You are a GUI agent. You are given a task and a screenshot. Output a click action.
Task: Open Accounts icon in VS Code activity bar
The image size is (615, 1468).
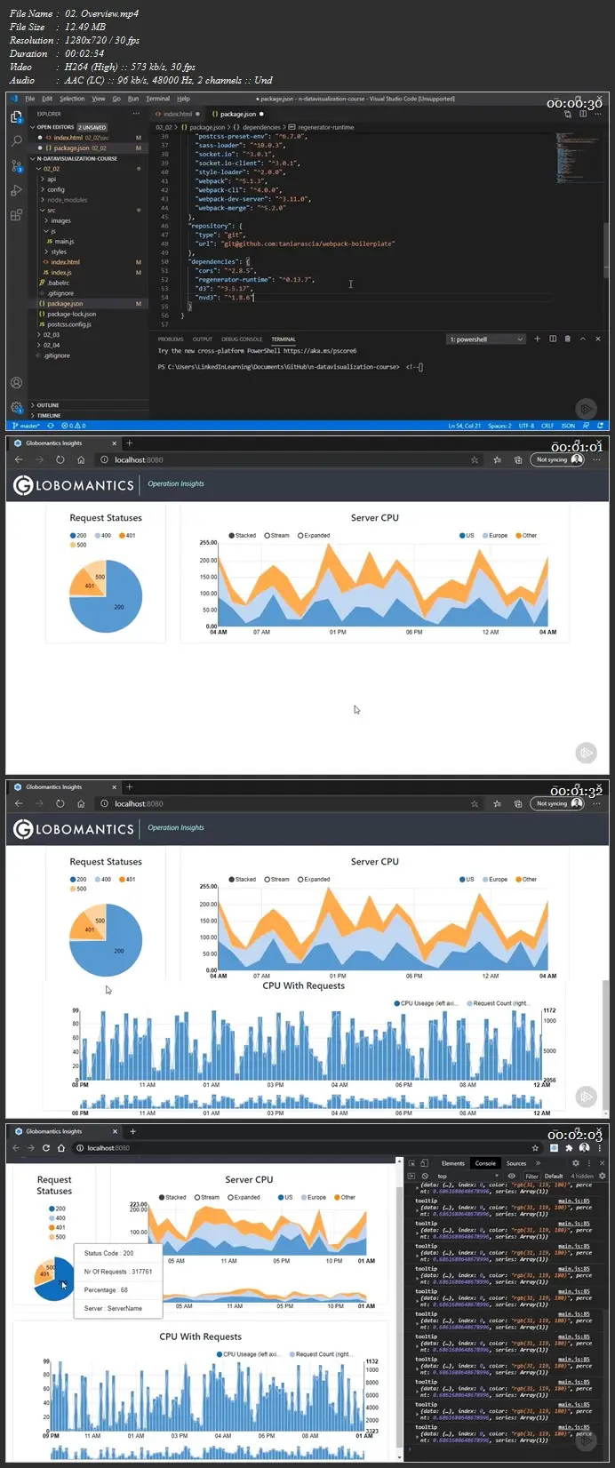[x=16, y=383]
